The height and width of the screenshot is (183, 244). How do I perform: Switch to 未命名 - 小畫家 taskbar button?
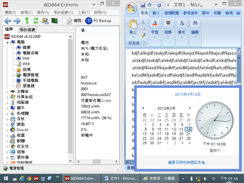(160, 179)
